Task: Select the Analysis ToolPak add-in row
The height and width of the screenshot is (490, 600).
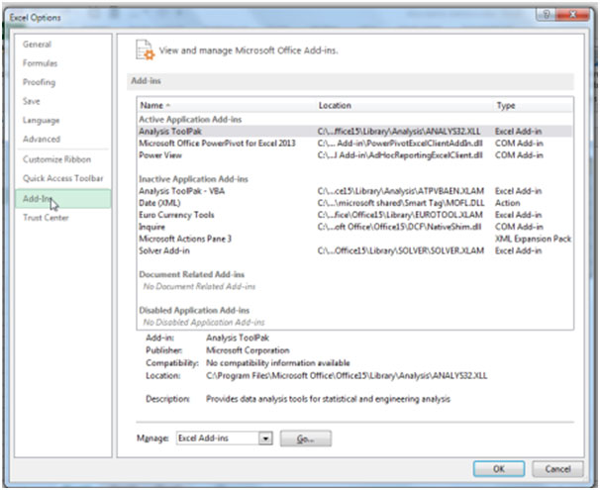Action: 354,132
